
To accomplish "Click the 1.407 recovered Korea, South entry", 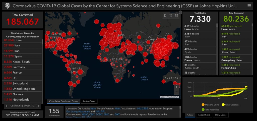I will point(235,51).
